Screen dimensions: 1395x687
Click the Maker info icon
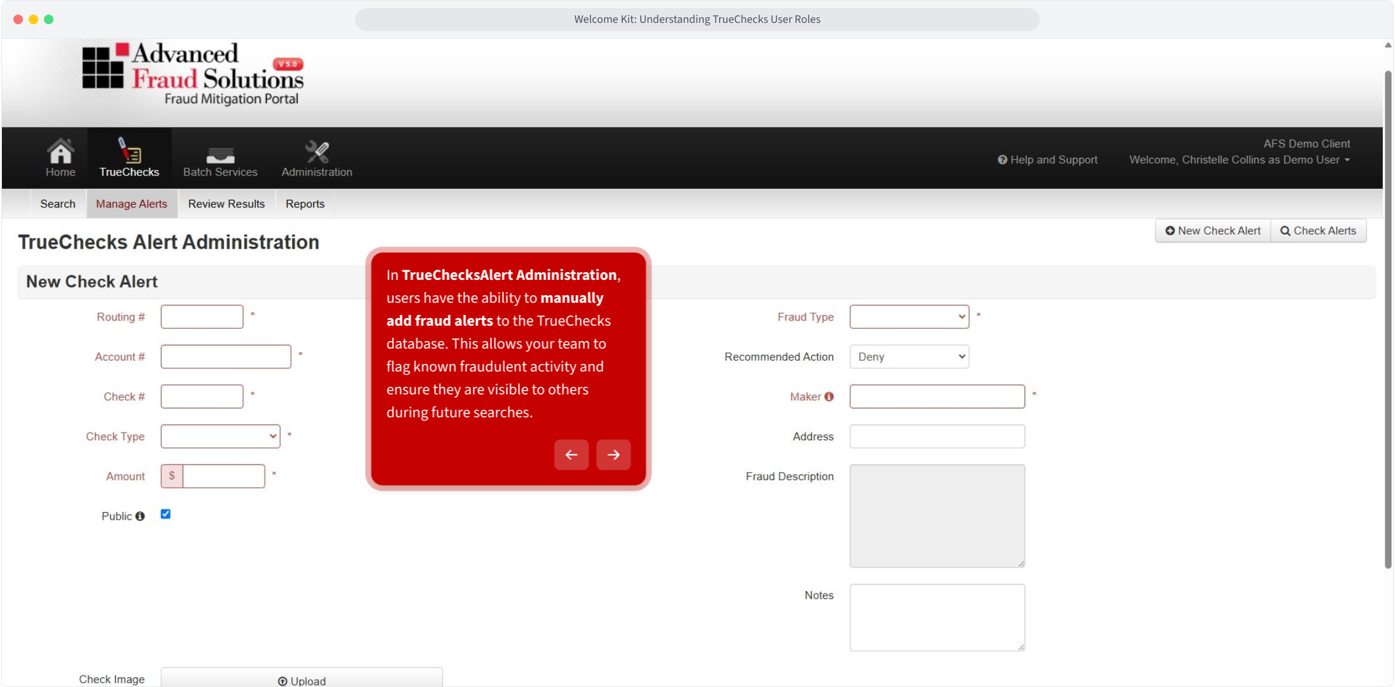click(x=829, y=396)
